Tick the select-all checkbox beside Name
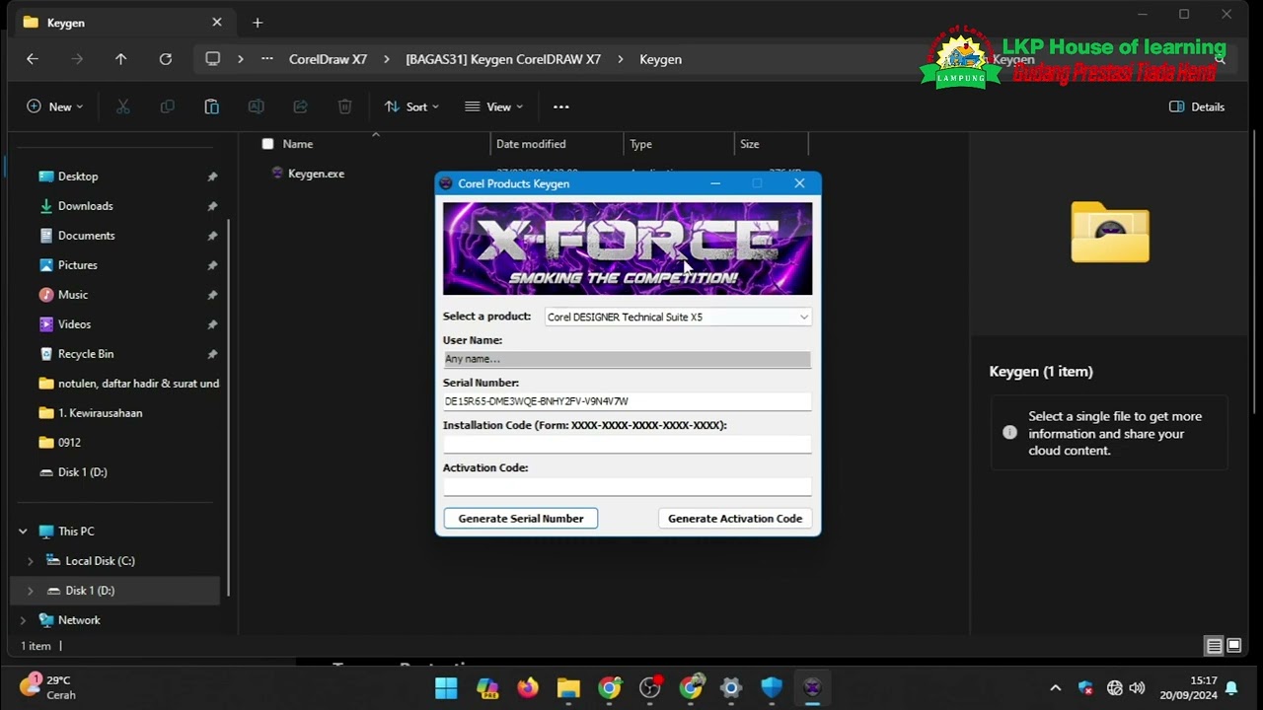 pyautogui.click(x=267, y=144)
